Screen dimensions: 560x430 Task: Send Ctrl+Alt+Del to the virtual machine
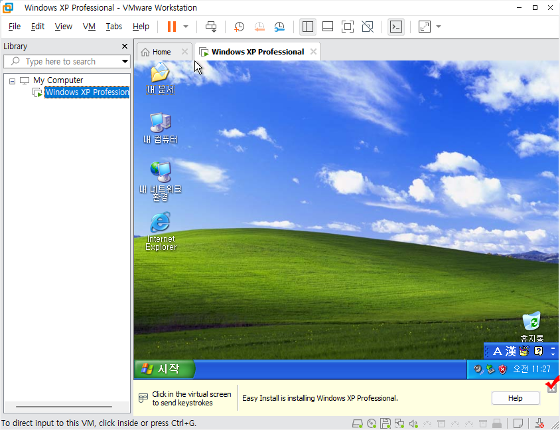coord(211,27)
